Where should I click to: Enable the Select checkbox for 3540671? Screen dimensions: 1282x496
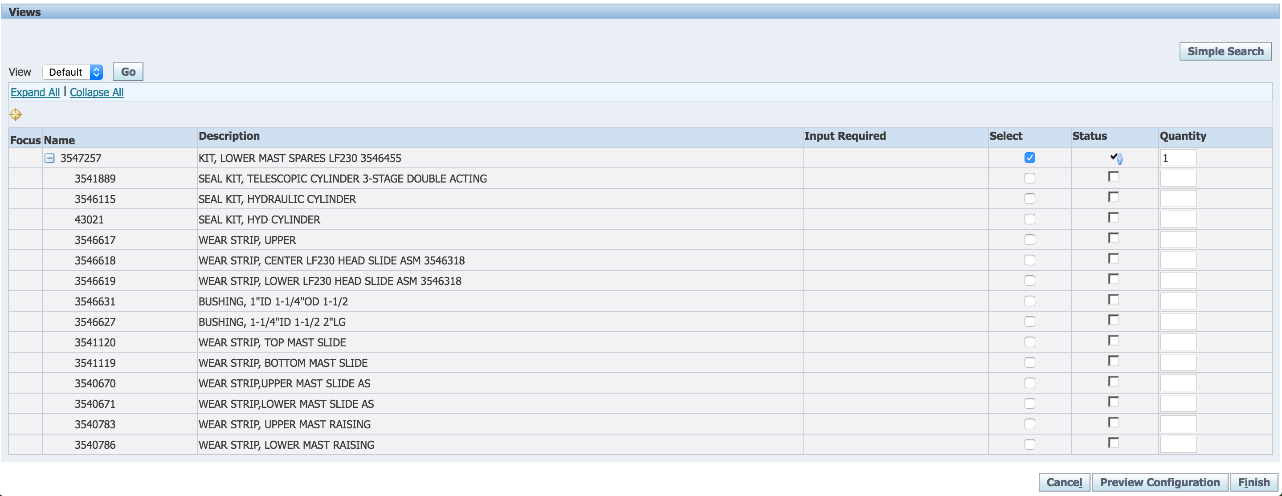[1030, 403]
